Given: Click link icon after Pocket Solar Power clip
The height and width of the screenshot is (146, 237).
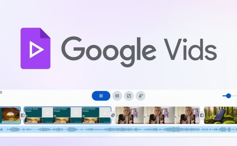Looking at the screenshot, I should point(113,115).
